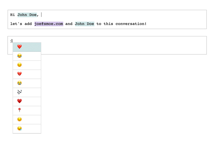Pick the red pushpin emoji
This screenshot has width=214, height=141.
[27, 111]
